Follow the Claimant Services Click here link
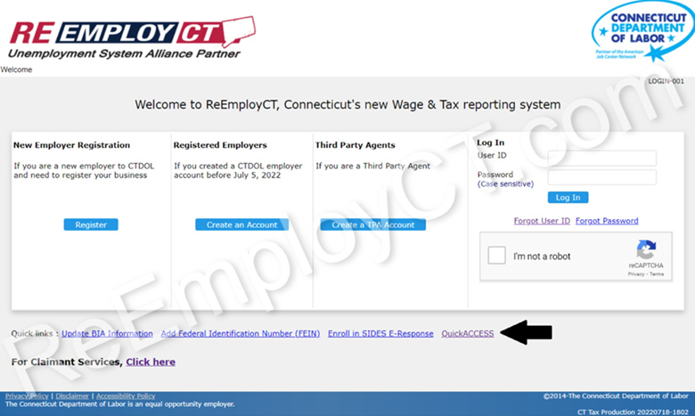Image resolution: width=695 pixels, height=416 pixels. coord(151,362)
